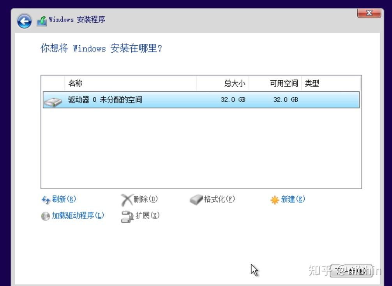Click the star icon beside 新建(E)

point(274,200)
